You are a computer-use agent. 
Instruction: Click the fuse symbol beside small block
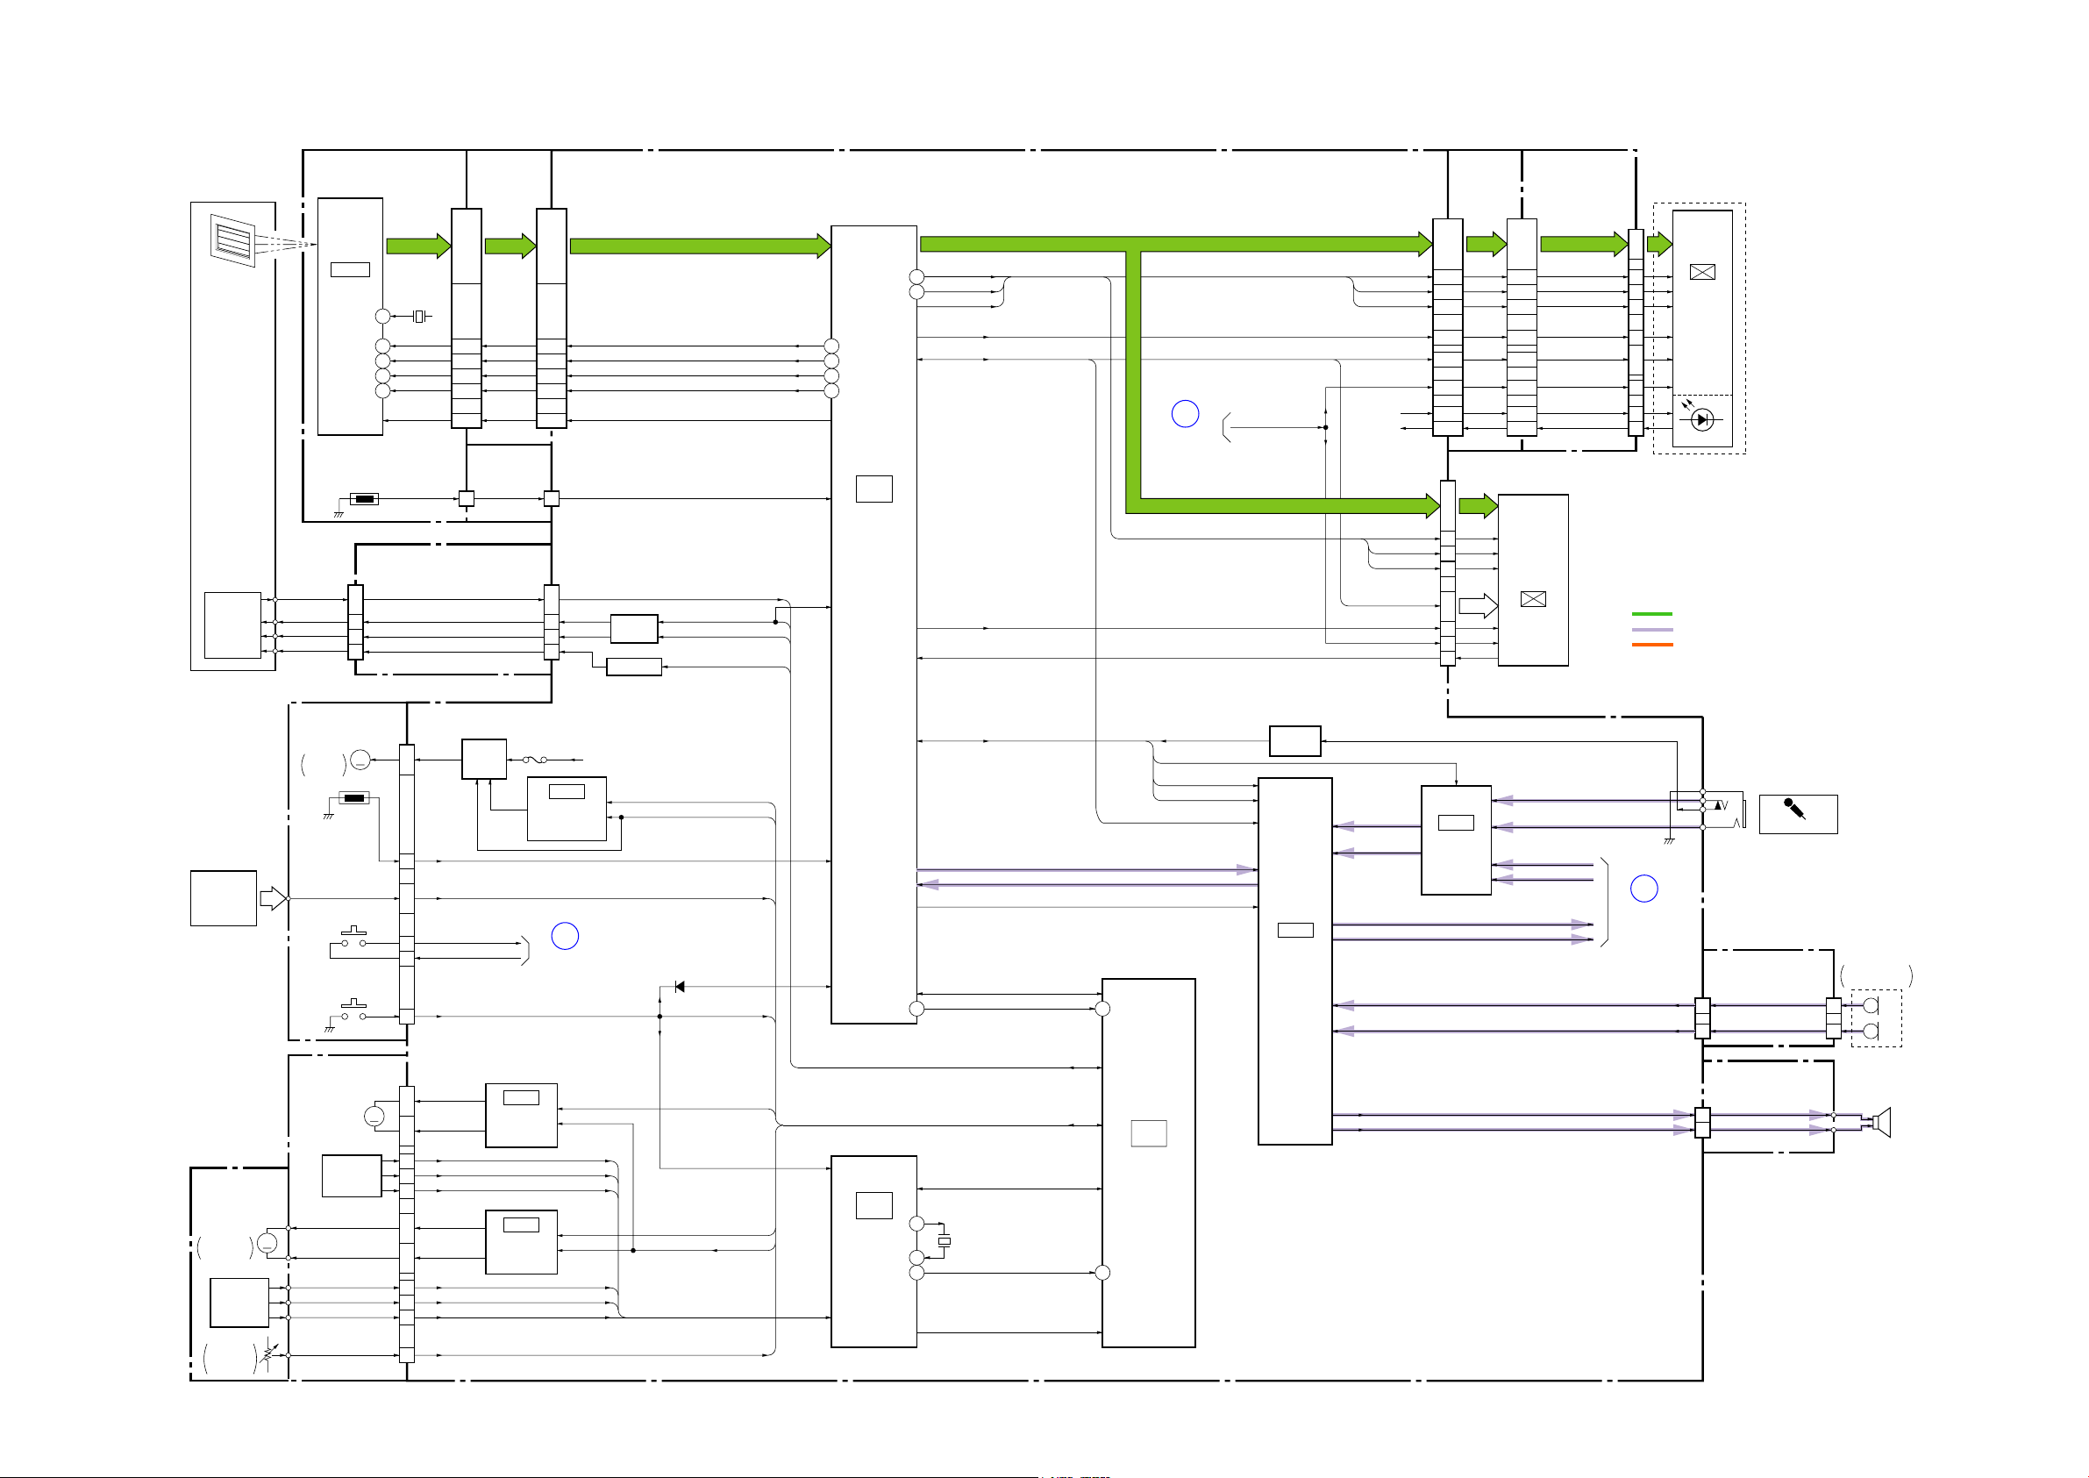tap(535, 759)
